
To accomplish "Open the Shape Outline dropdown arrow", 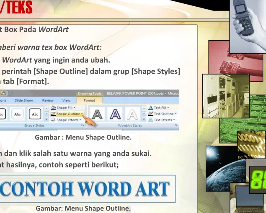I will 82,114.
